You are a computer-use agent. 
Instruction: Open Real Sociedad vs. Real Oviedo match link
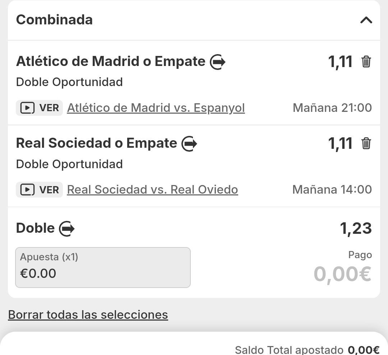pyautogui.click(x=152, y=190)
